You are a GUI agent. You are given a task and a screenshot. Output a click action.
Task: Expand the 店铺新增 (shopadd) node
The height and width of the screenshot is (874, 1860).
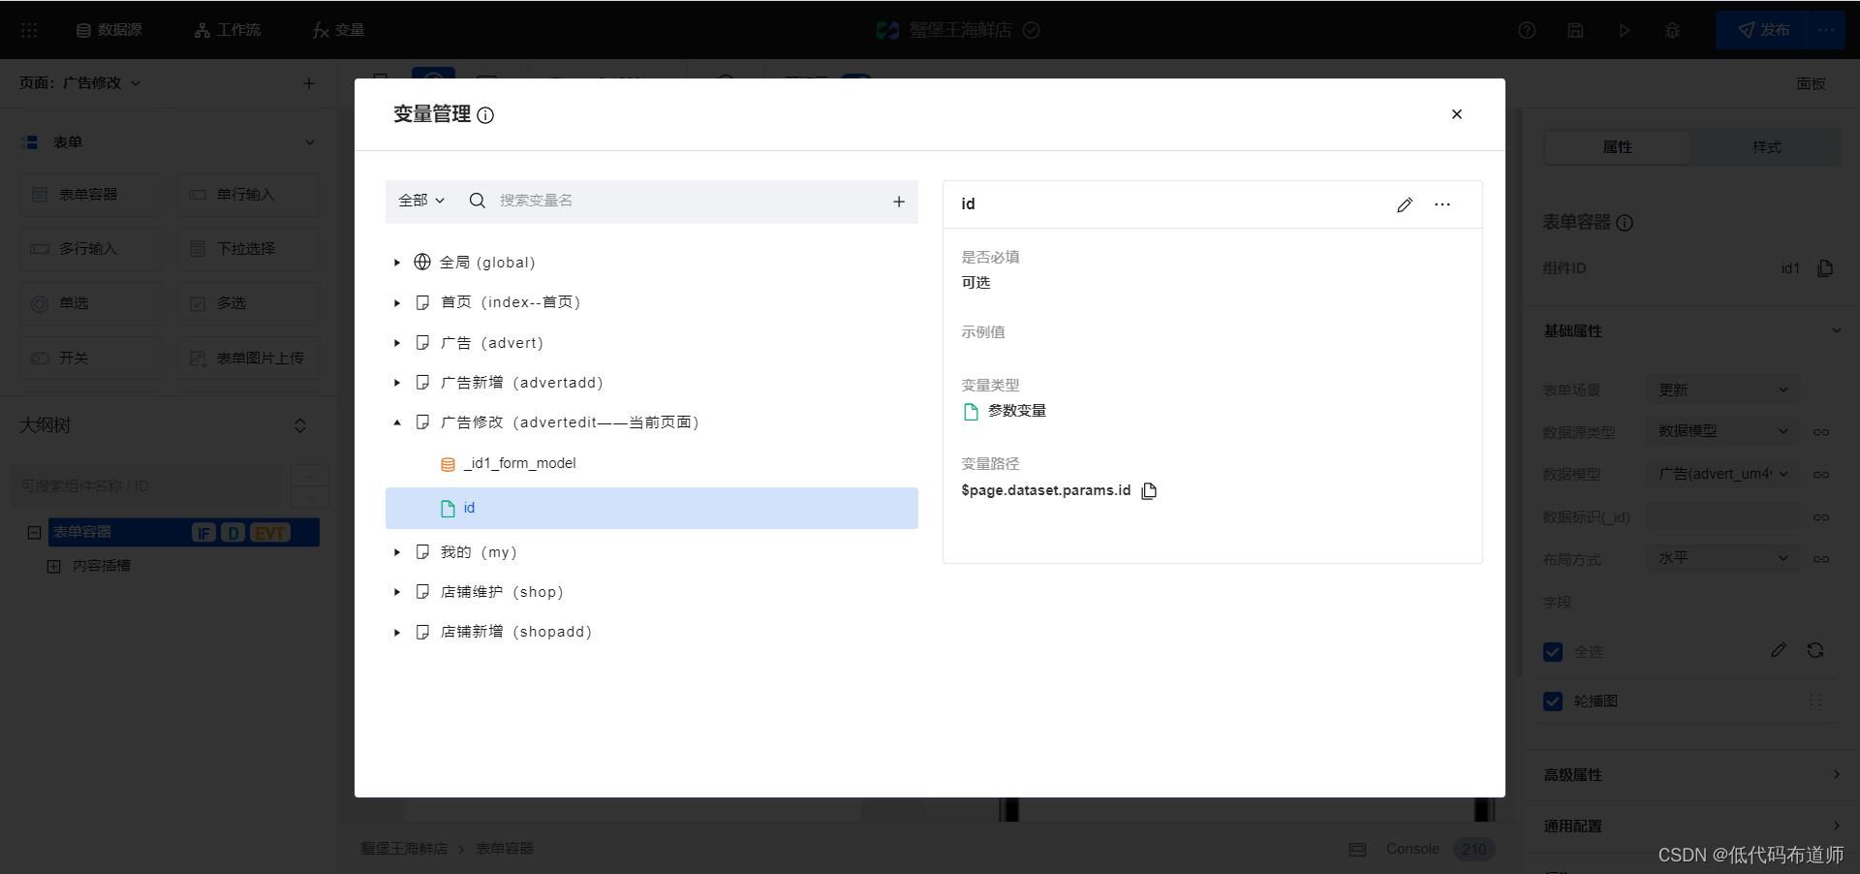pyautogui.click(x=397, y=632)
